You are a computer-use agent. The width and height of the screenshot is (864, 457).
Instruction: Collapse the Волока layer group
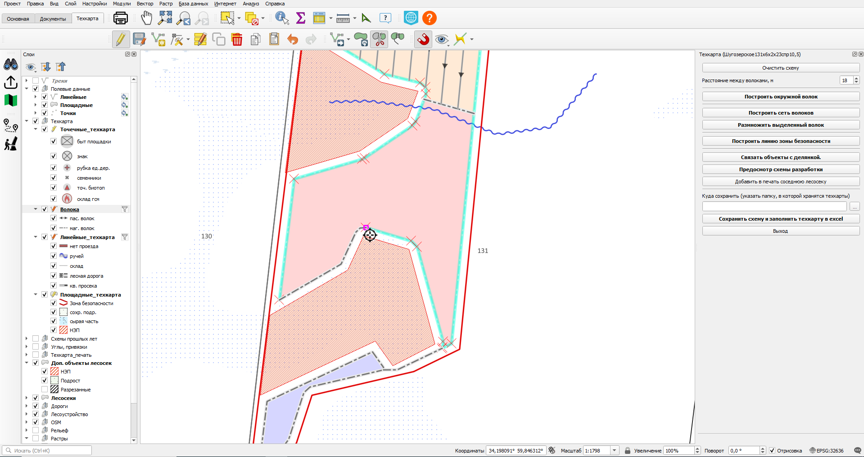click(x=36, y=209)
